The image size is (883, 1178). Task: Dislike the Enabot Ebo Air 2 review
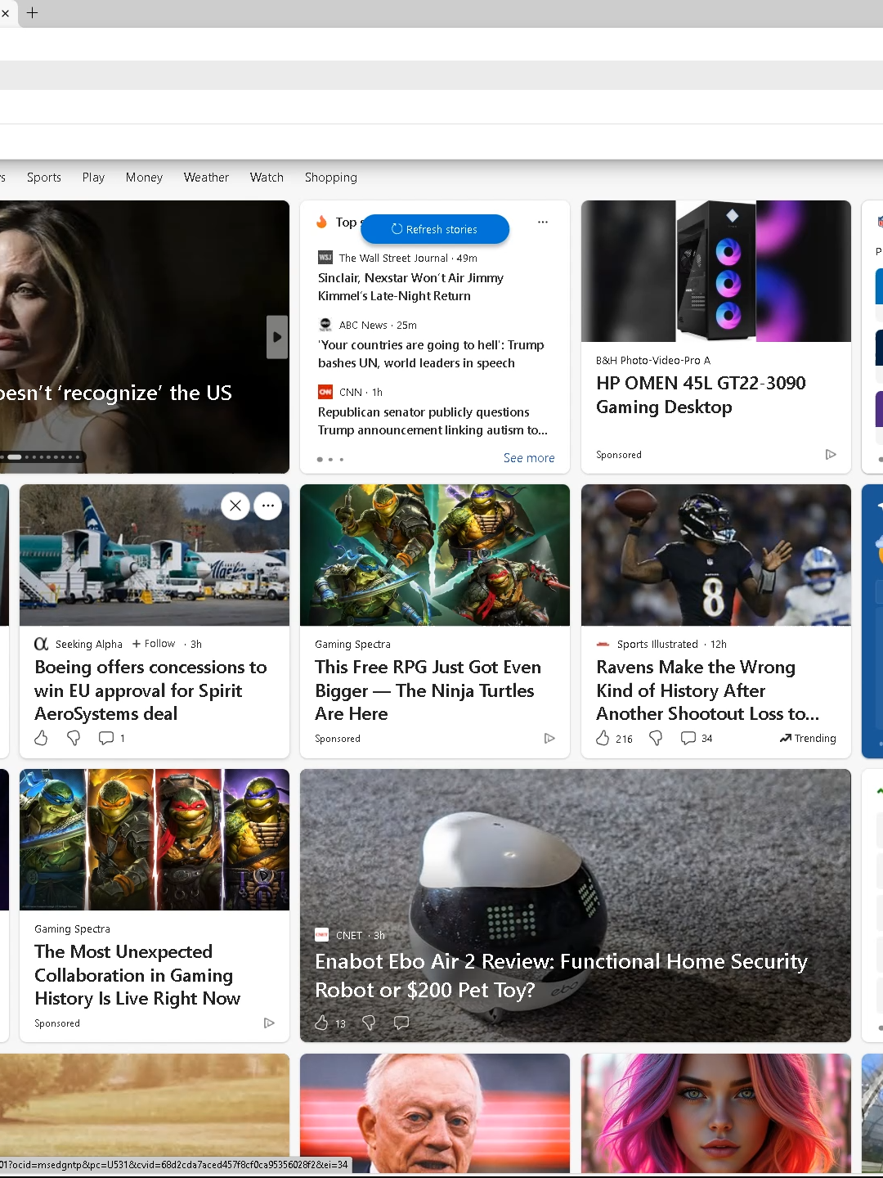click(x=369, y=1023)
